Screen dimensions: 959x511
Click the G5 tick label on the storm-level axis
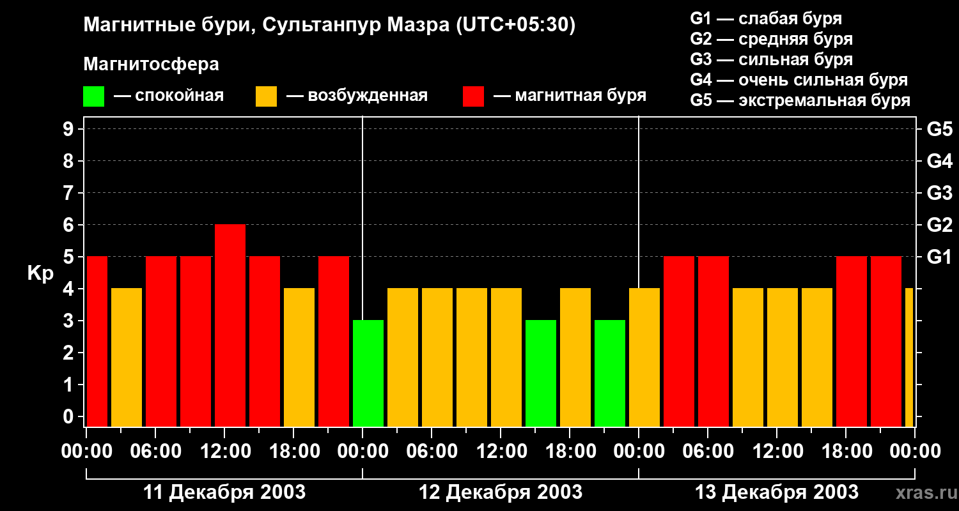pos(940,129)
